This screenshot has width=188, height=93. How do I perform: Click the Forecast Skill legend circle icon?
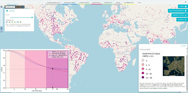point(9,22)
